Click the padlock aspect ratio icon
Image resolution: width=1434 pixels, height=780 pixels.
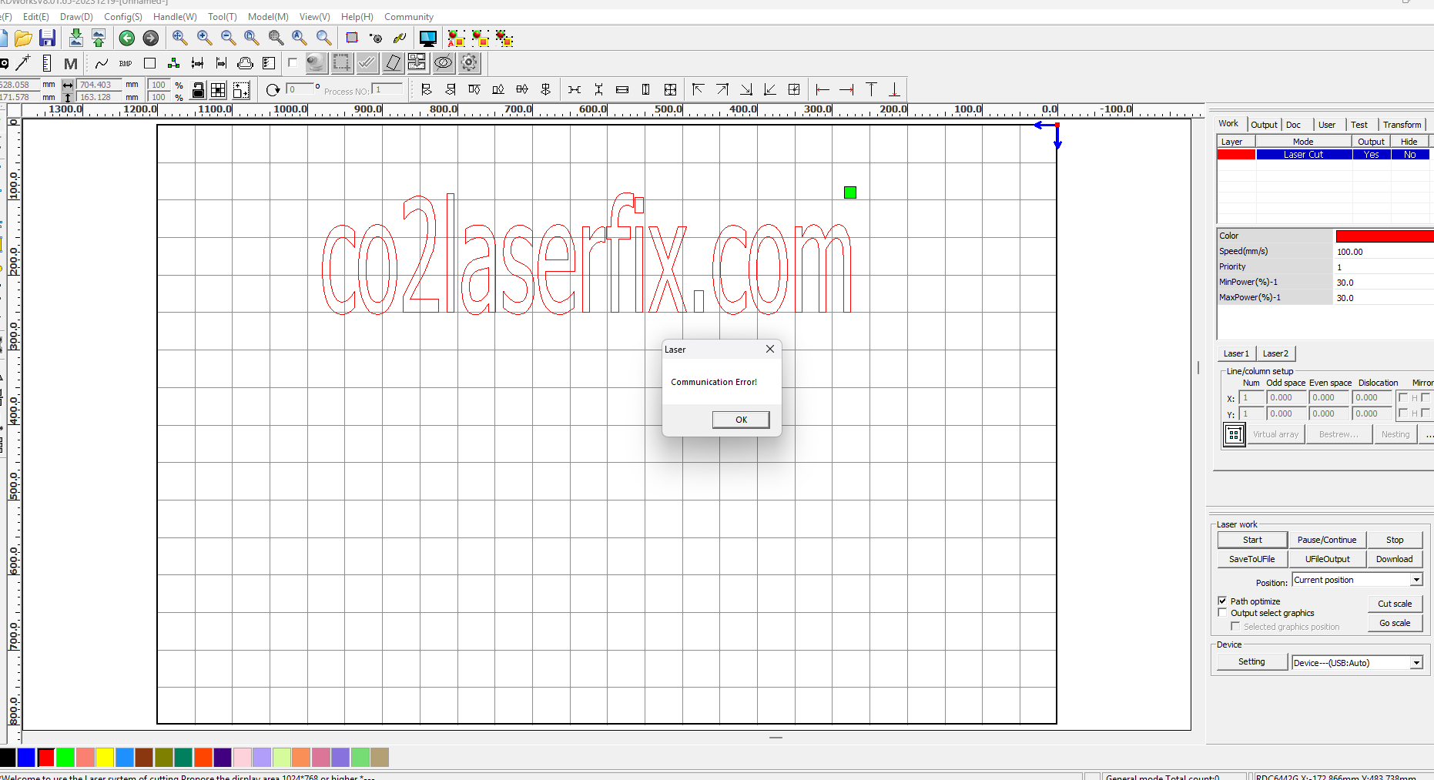coord(198,90)
